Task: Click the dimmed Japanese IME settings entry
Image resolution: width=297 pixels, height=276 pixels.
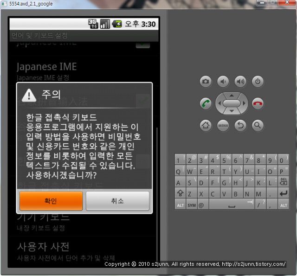Action: (x=84, y=71)
